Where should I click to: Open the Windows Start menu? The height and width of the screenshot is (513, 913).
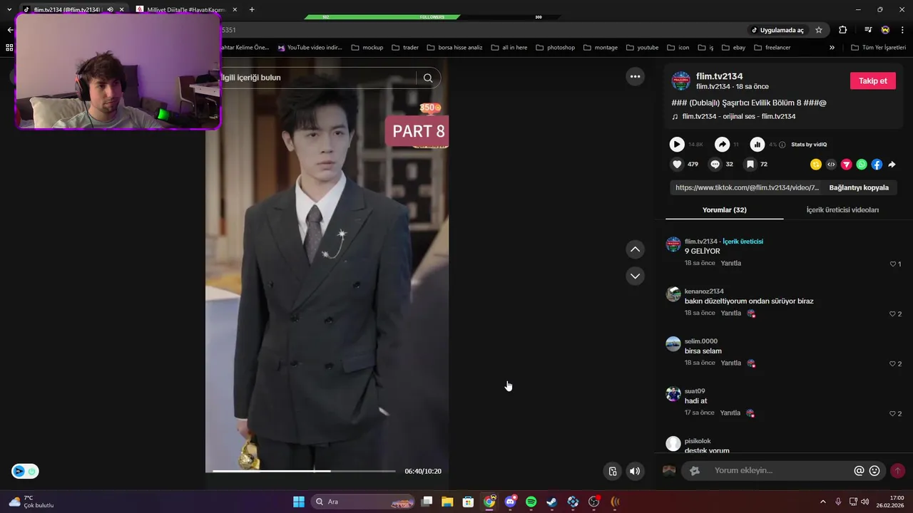pyautogui.click(x=299, y=502)
